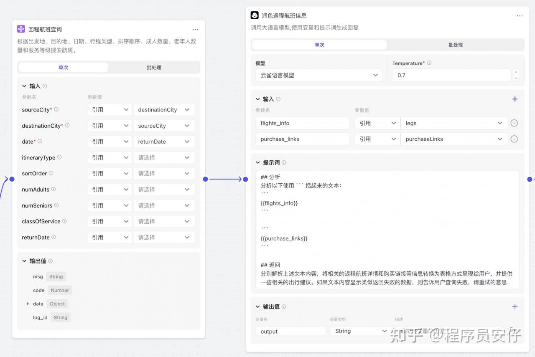Open date value dropdown showing returnDate

tap(164, 142)
